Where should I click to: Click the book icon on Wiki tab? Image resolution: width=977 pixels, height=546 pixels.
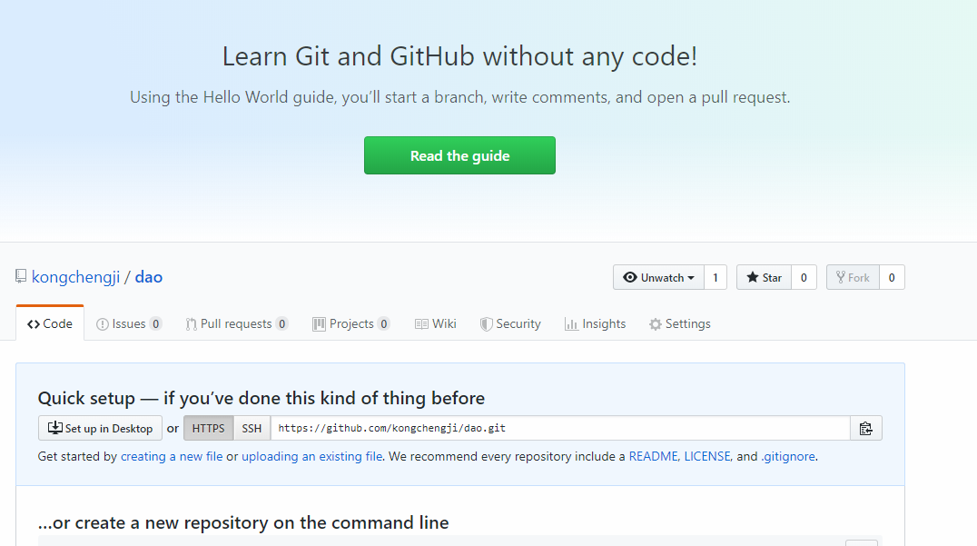[421, 324]
